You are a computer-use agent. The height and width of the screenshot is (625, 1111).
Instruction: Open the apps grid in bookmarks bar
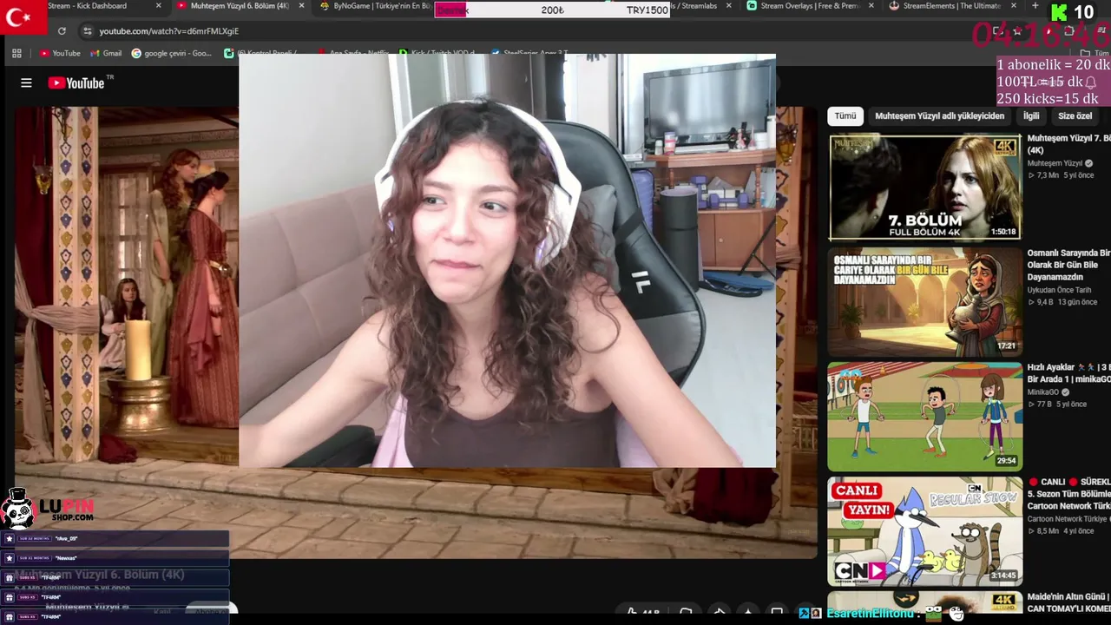coord(16,53)
